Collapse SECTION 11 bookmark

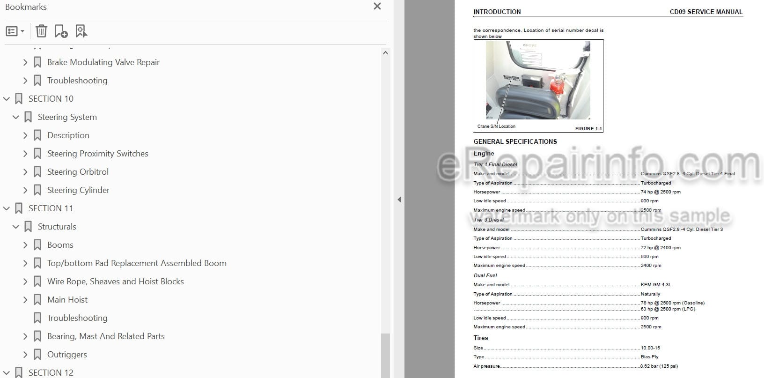pyautogui.click(x=7, y=208)
